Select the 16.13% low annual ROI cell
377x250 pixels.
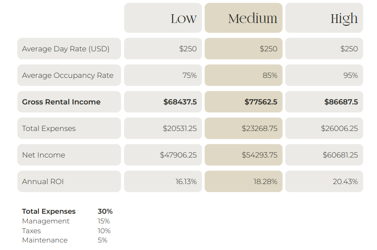pos(163,181)
